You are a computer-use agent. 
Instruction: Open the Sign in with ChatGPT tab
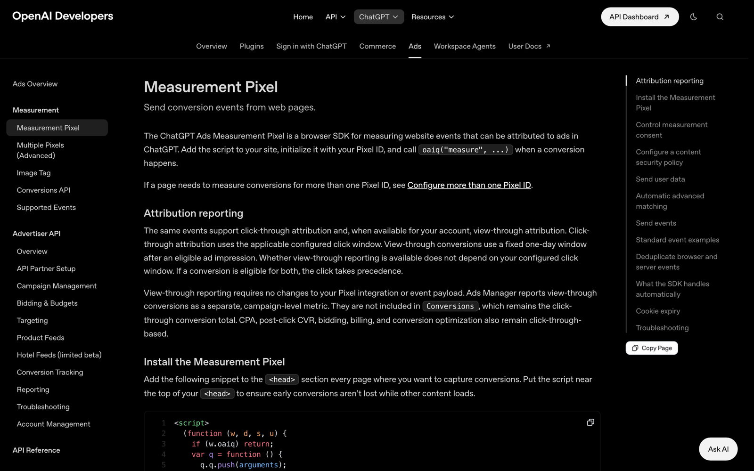(311, 46)
